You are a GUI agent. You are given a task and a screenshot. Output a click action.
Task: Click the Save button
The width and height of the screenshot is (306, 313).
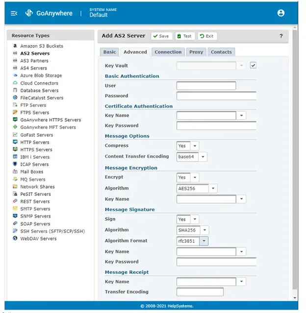(x=161, y=36)
